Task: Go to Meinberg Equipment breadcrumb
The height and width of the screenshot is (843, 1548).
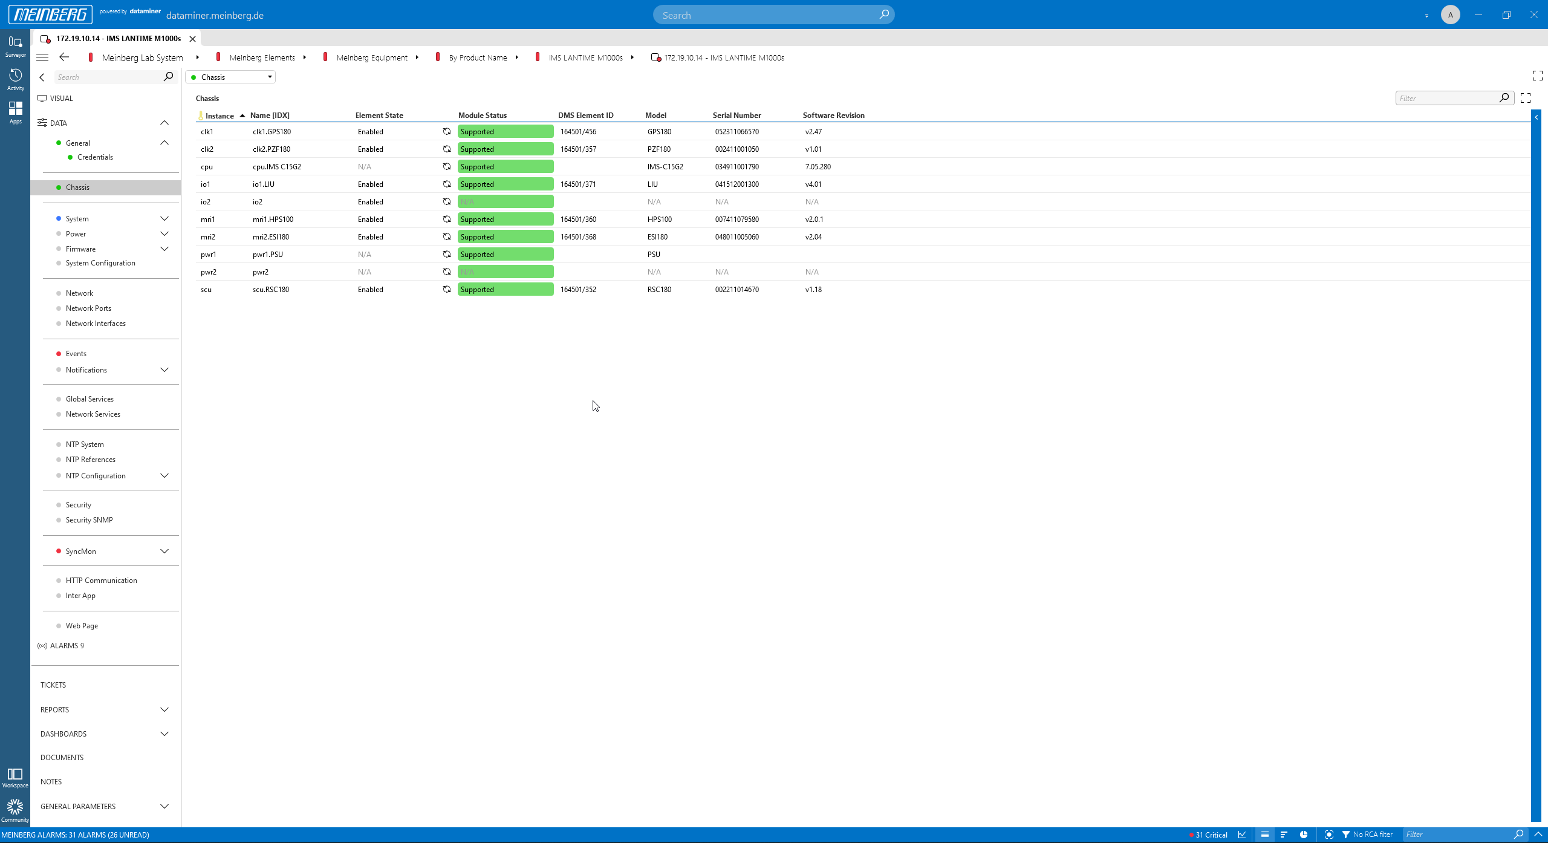Action: (372, 57)
